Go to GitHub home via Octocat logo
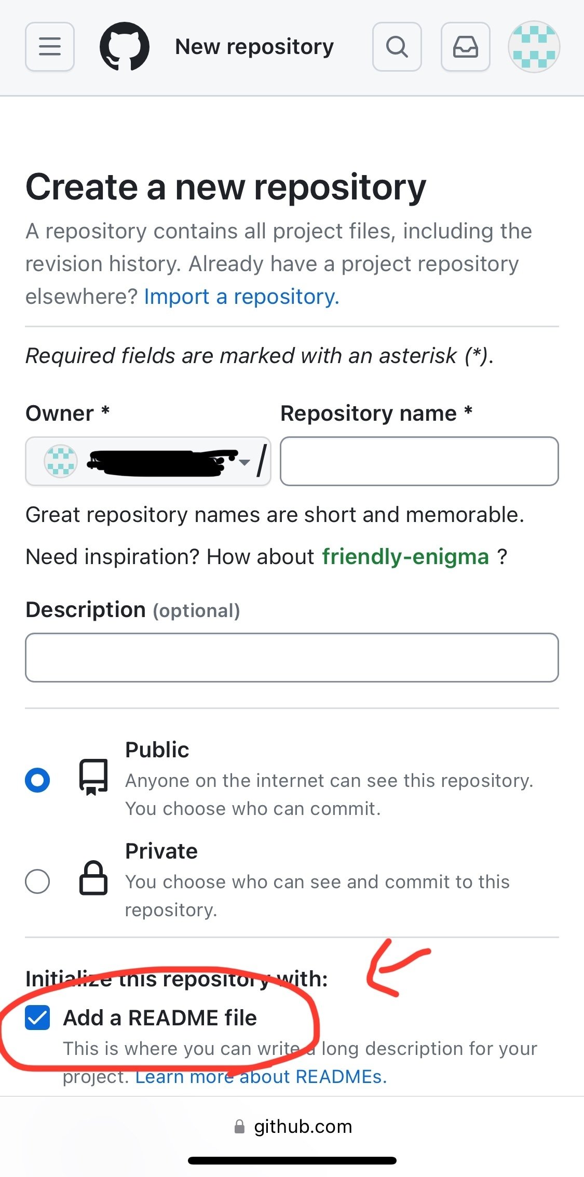The height and width of the screenshot is (1177, 584). click(x=125, y=47)
